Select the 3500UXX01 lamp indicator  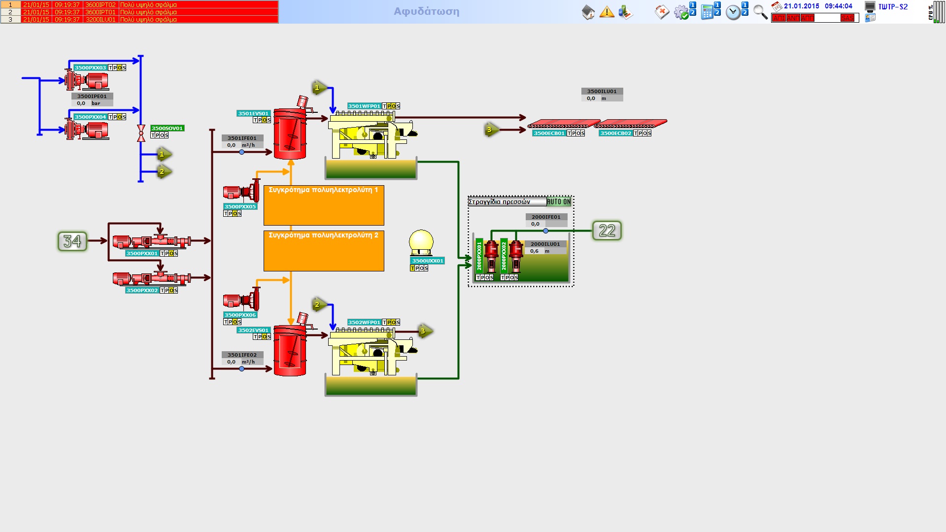pos(421,242)
